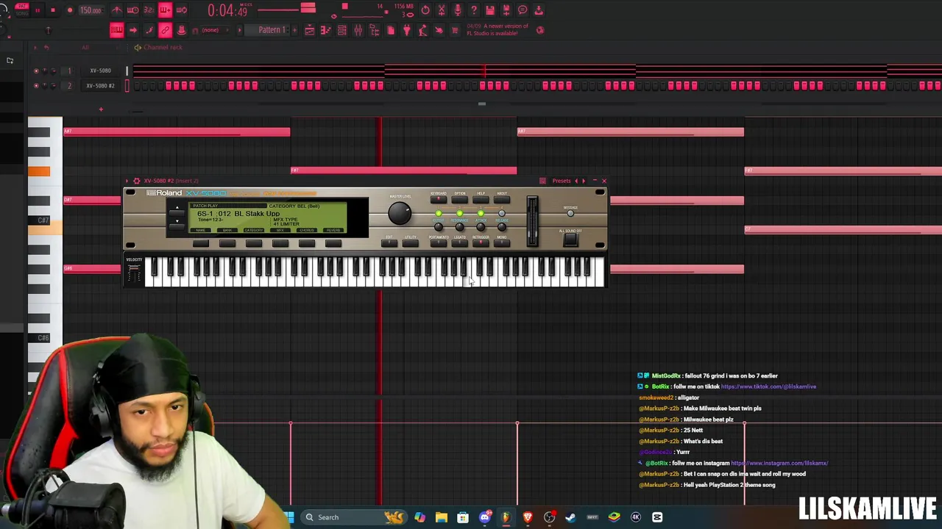Select the CATEGORY soft tab on display

tap(254, 231)
